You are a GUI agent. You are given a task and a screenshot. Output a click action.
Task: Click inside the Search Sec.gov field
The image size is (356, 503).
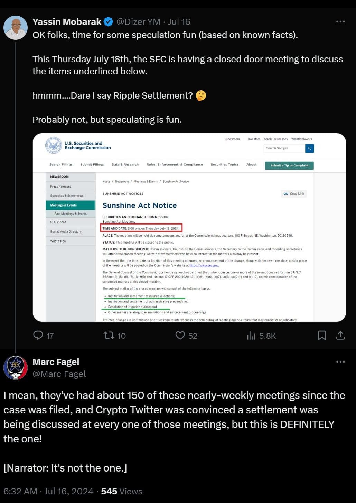pyautogui.click(x=283, y=148)
